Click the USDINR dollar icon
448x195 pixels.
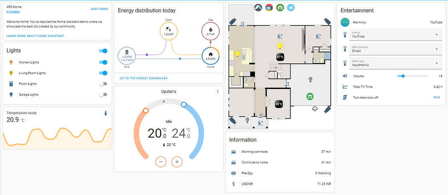234,184
